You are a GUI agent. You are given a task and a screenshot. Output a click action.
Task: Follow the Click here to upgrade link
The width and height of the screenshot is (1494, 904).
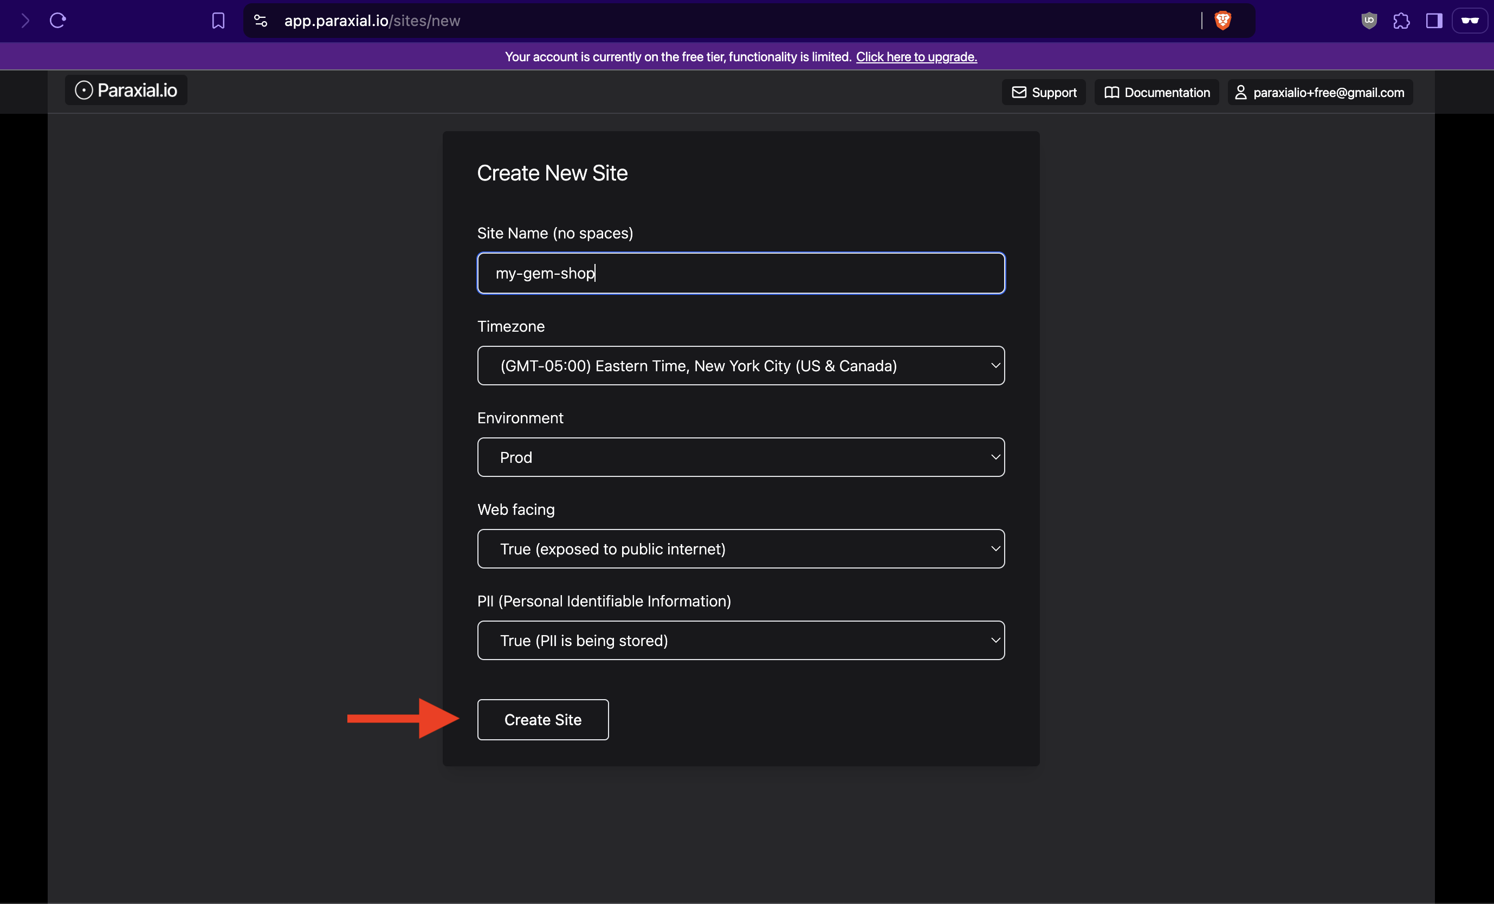(x=916, y=56)
